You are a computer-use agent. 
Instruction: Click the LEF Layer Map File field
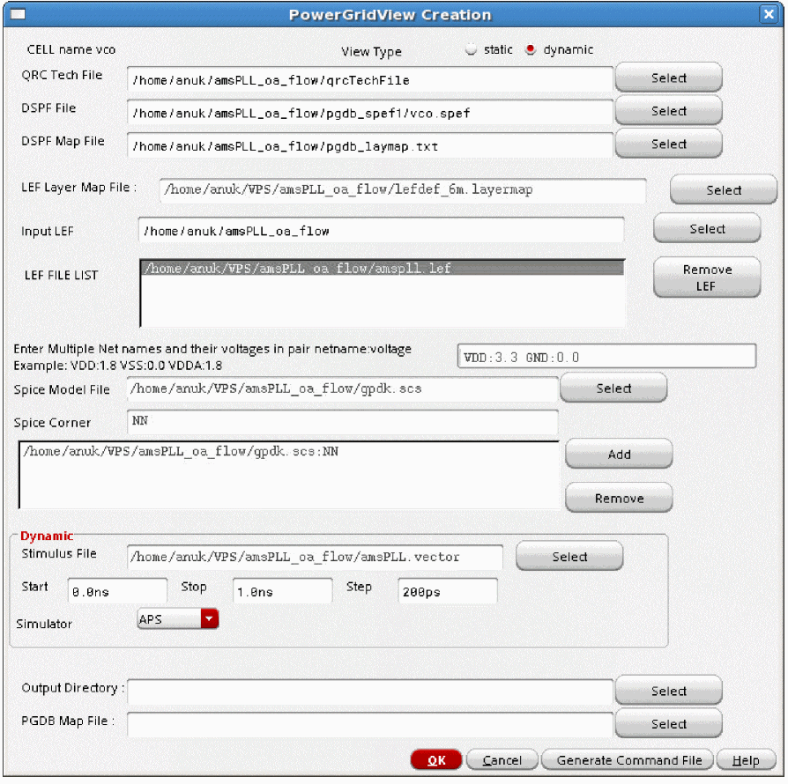point(403,190)
